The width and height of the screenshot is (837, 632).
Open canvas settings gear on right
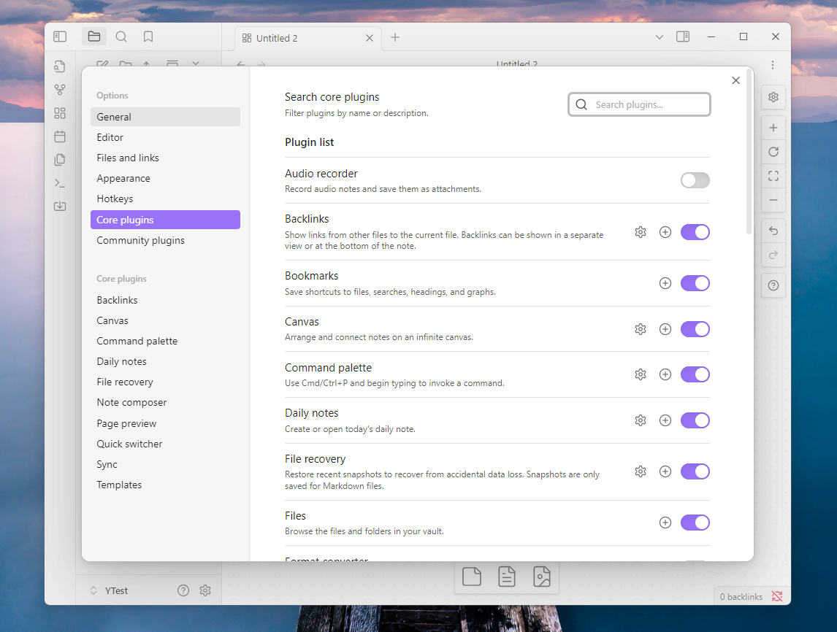[x=773, y=97]
